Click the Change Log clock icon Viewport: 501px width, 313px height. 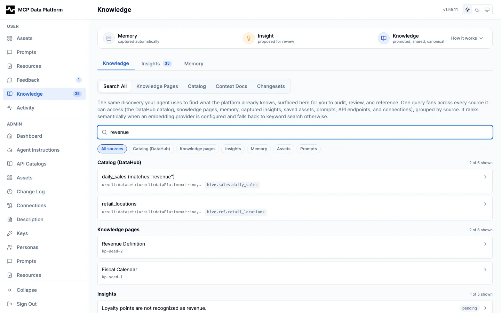(x=10, y=192)
